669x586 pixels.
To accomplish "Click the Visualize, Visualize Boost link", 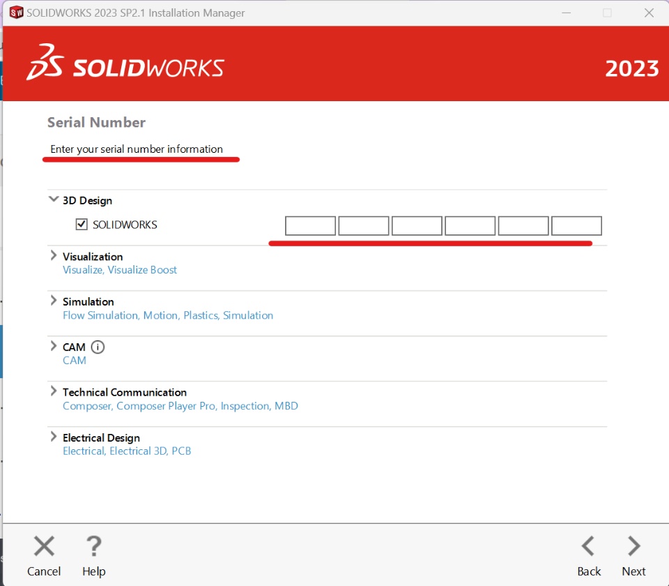I will coord(120,270).
